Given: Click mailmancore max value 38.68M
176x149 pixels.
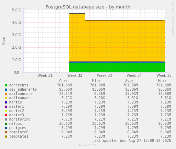Looking at the screenshot, I should pos(165,94).
